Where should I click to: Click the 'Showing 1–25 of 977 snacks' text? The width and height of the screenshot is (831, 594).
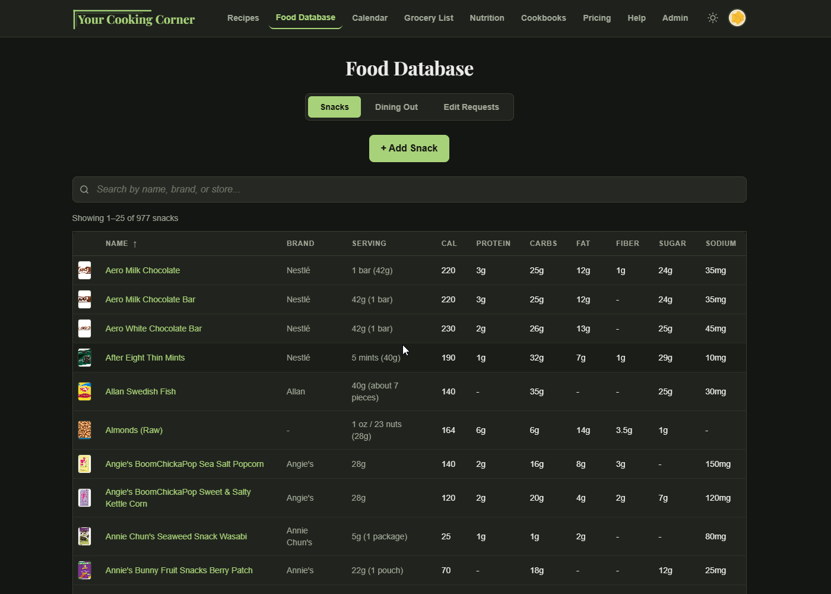coord(125,218)
